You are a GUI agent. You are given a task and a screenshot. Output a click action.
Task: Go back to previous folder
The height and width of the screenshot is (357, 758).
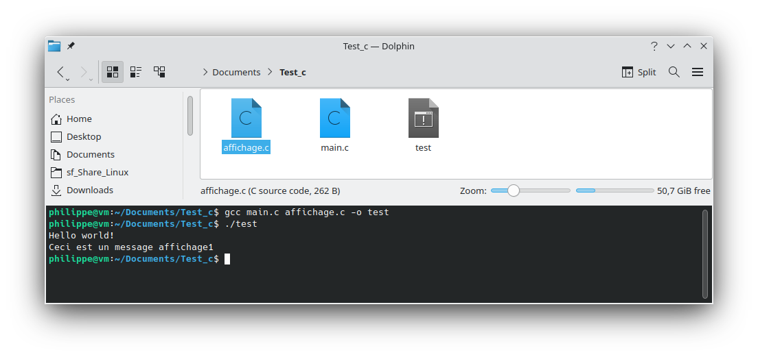pos(60,72)
